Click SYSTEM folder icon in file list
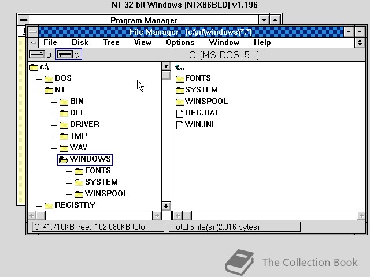Screen dimensions: 370x277 point(180,90)
